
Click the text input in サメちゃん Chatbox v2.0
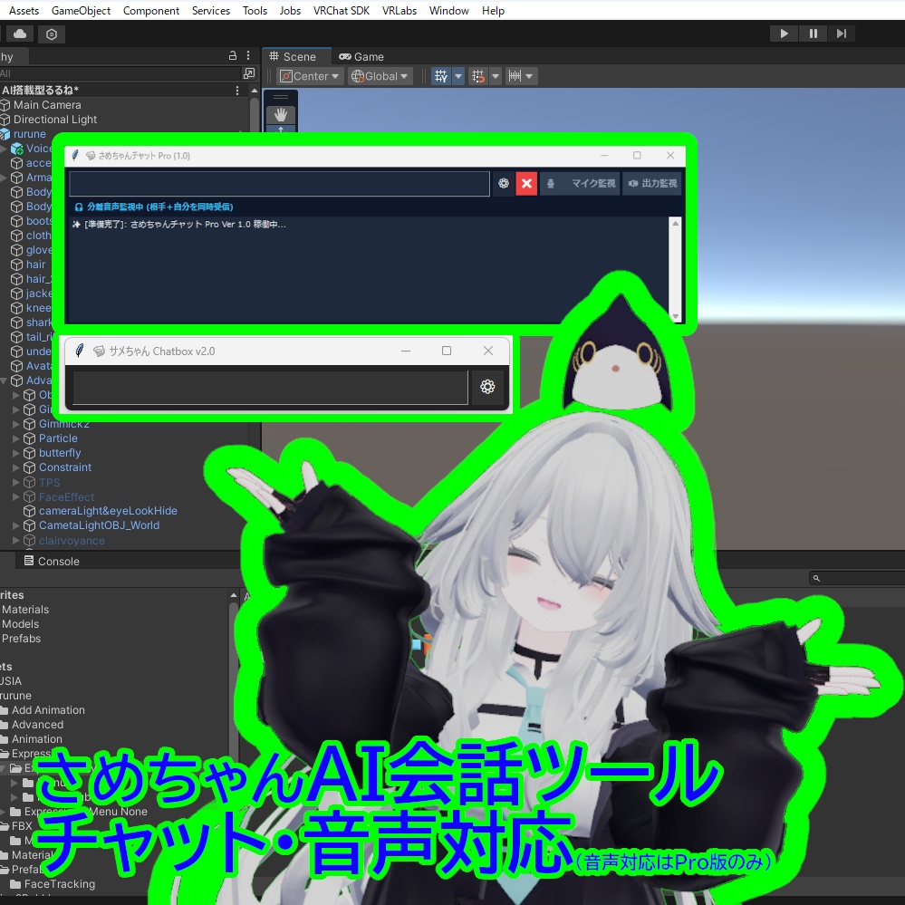click(270, 388)
